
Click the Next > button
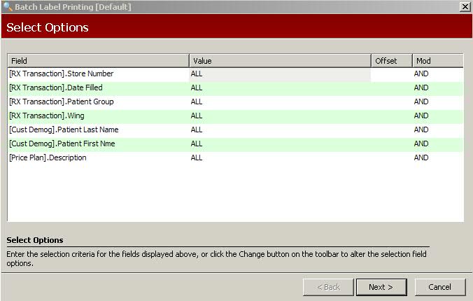pyautogui.click(x=381, y=287)
